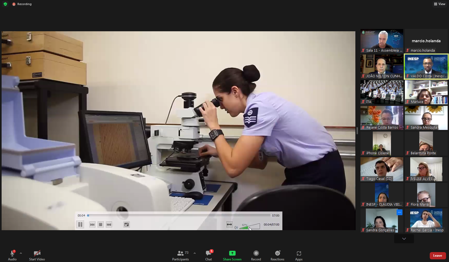Click the VLC volume slider

(250, 227)
